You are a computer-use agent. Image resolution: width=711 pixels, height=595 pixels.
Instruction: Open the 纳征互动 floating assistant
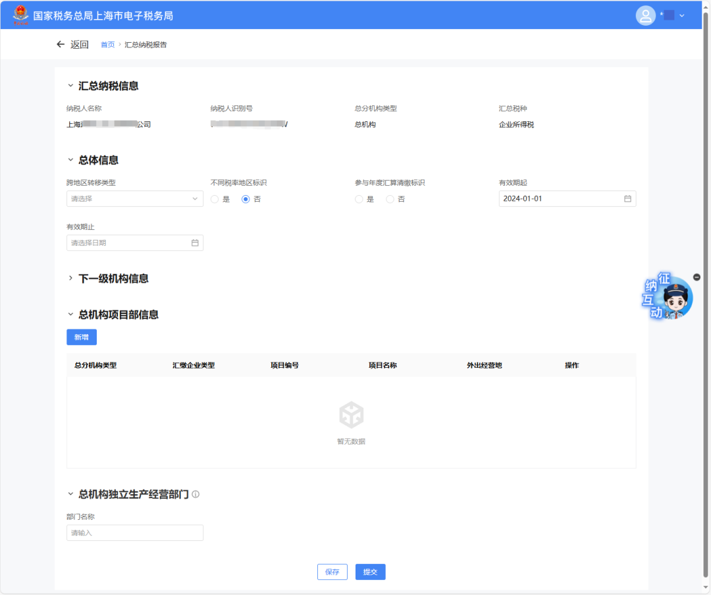point(667,297)
